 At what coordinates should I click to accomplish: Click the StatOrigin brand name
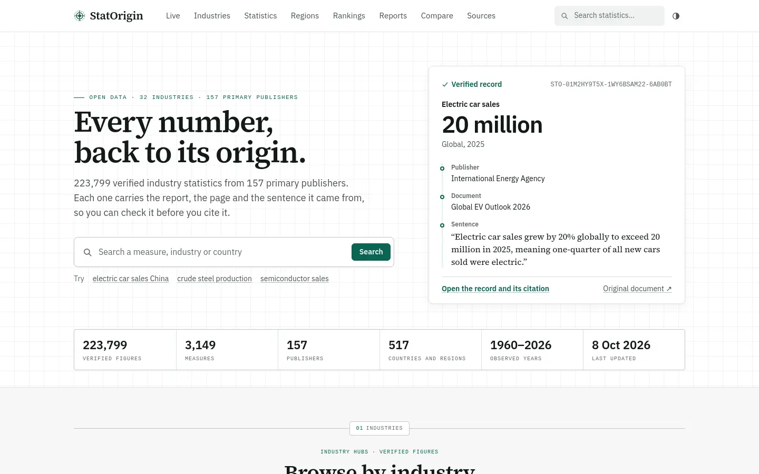[116, 16]
